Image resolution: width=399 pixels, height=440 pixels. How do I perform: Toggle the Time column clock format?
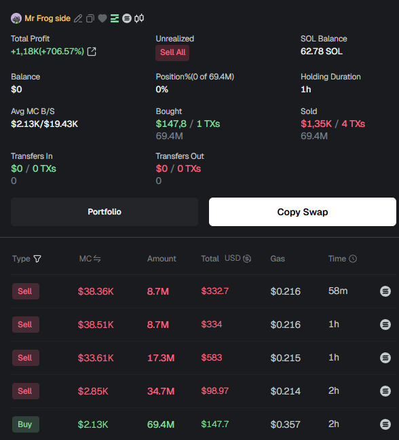pyautogui.click(x=353, y=259)
